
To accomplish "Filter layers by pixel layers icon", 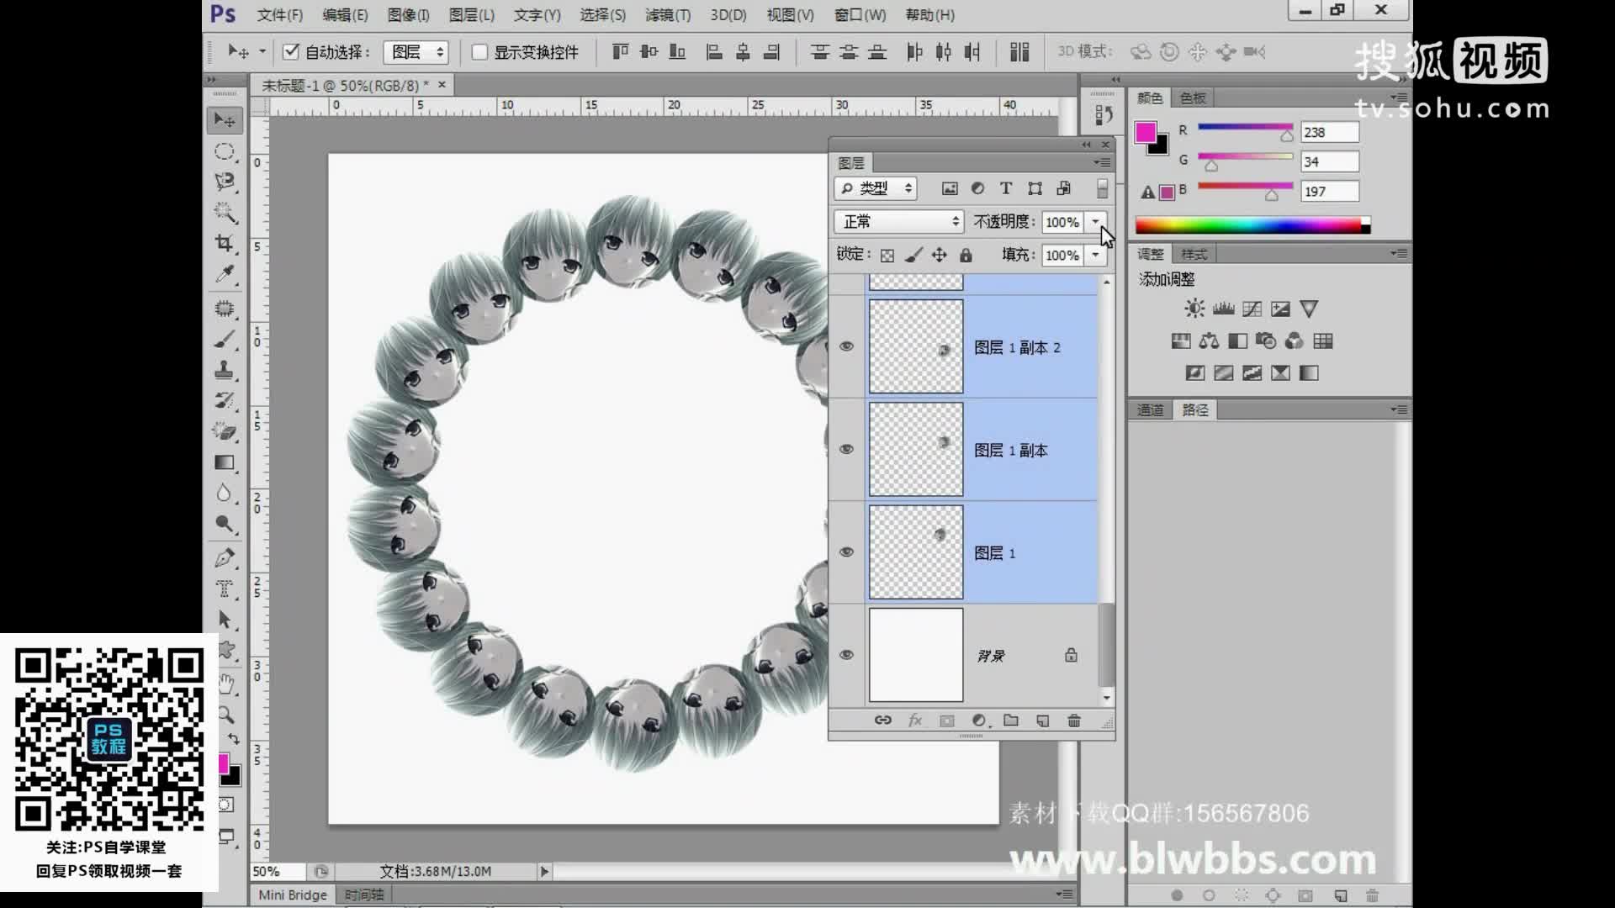I will (950, 188).
